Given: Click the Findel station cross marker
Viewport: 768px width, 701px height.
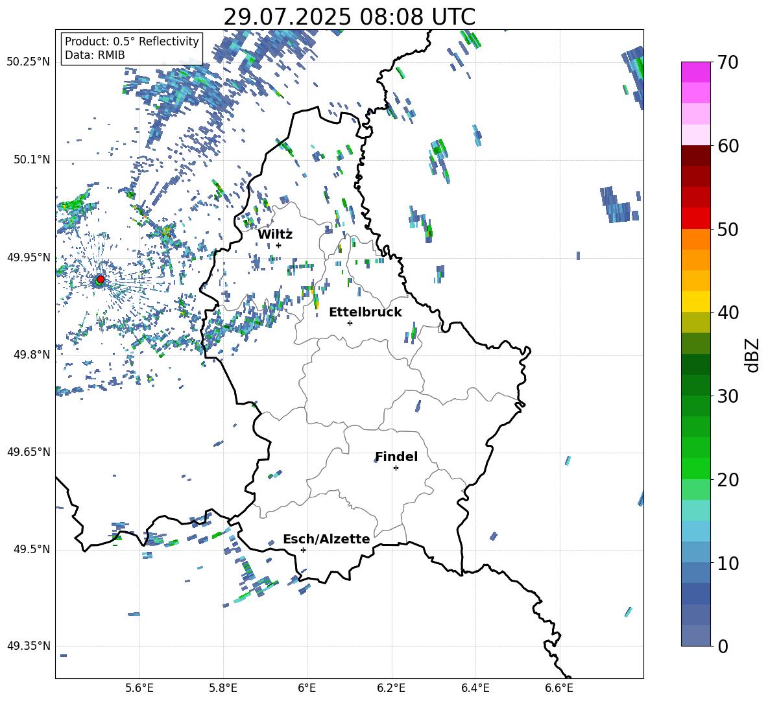Looking at the screenshot, I should tap(396, 468).
